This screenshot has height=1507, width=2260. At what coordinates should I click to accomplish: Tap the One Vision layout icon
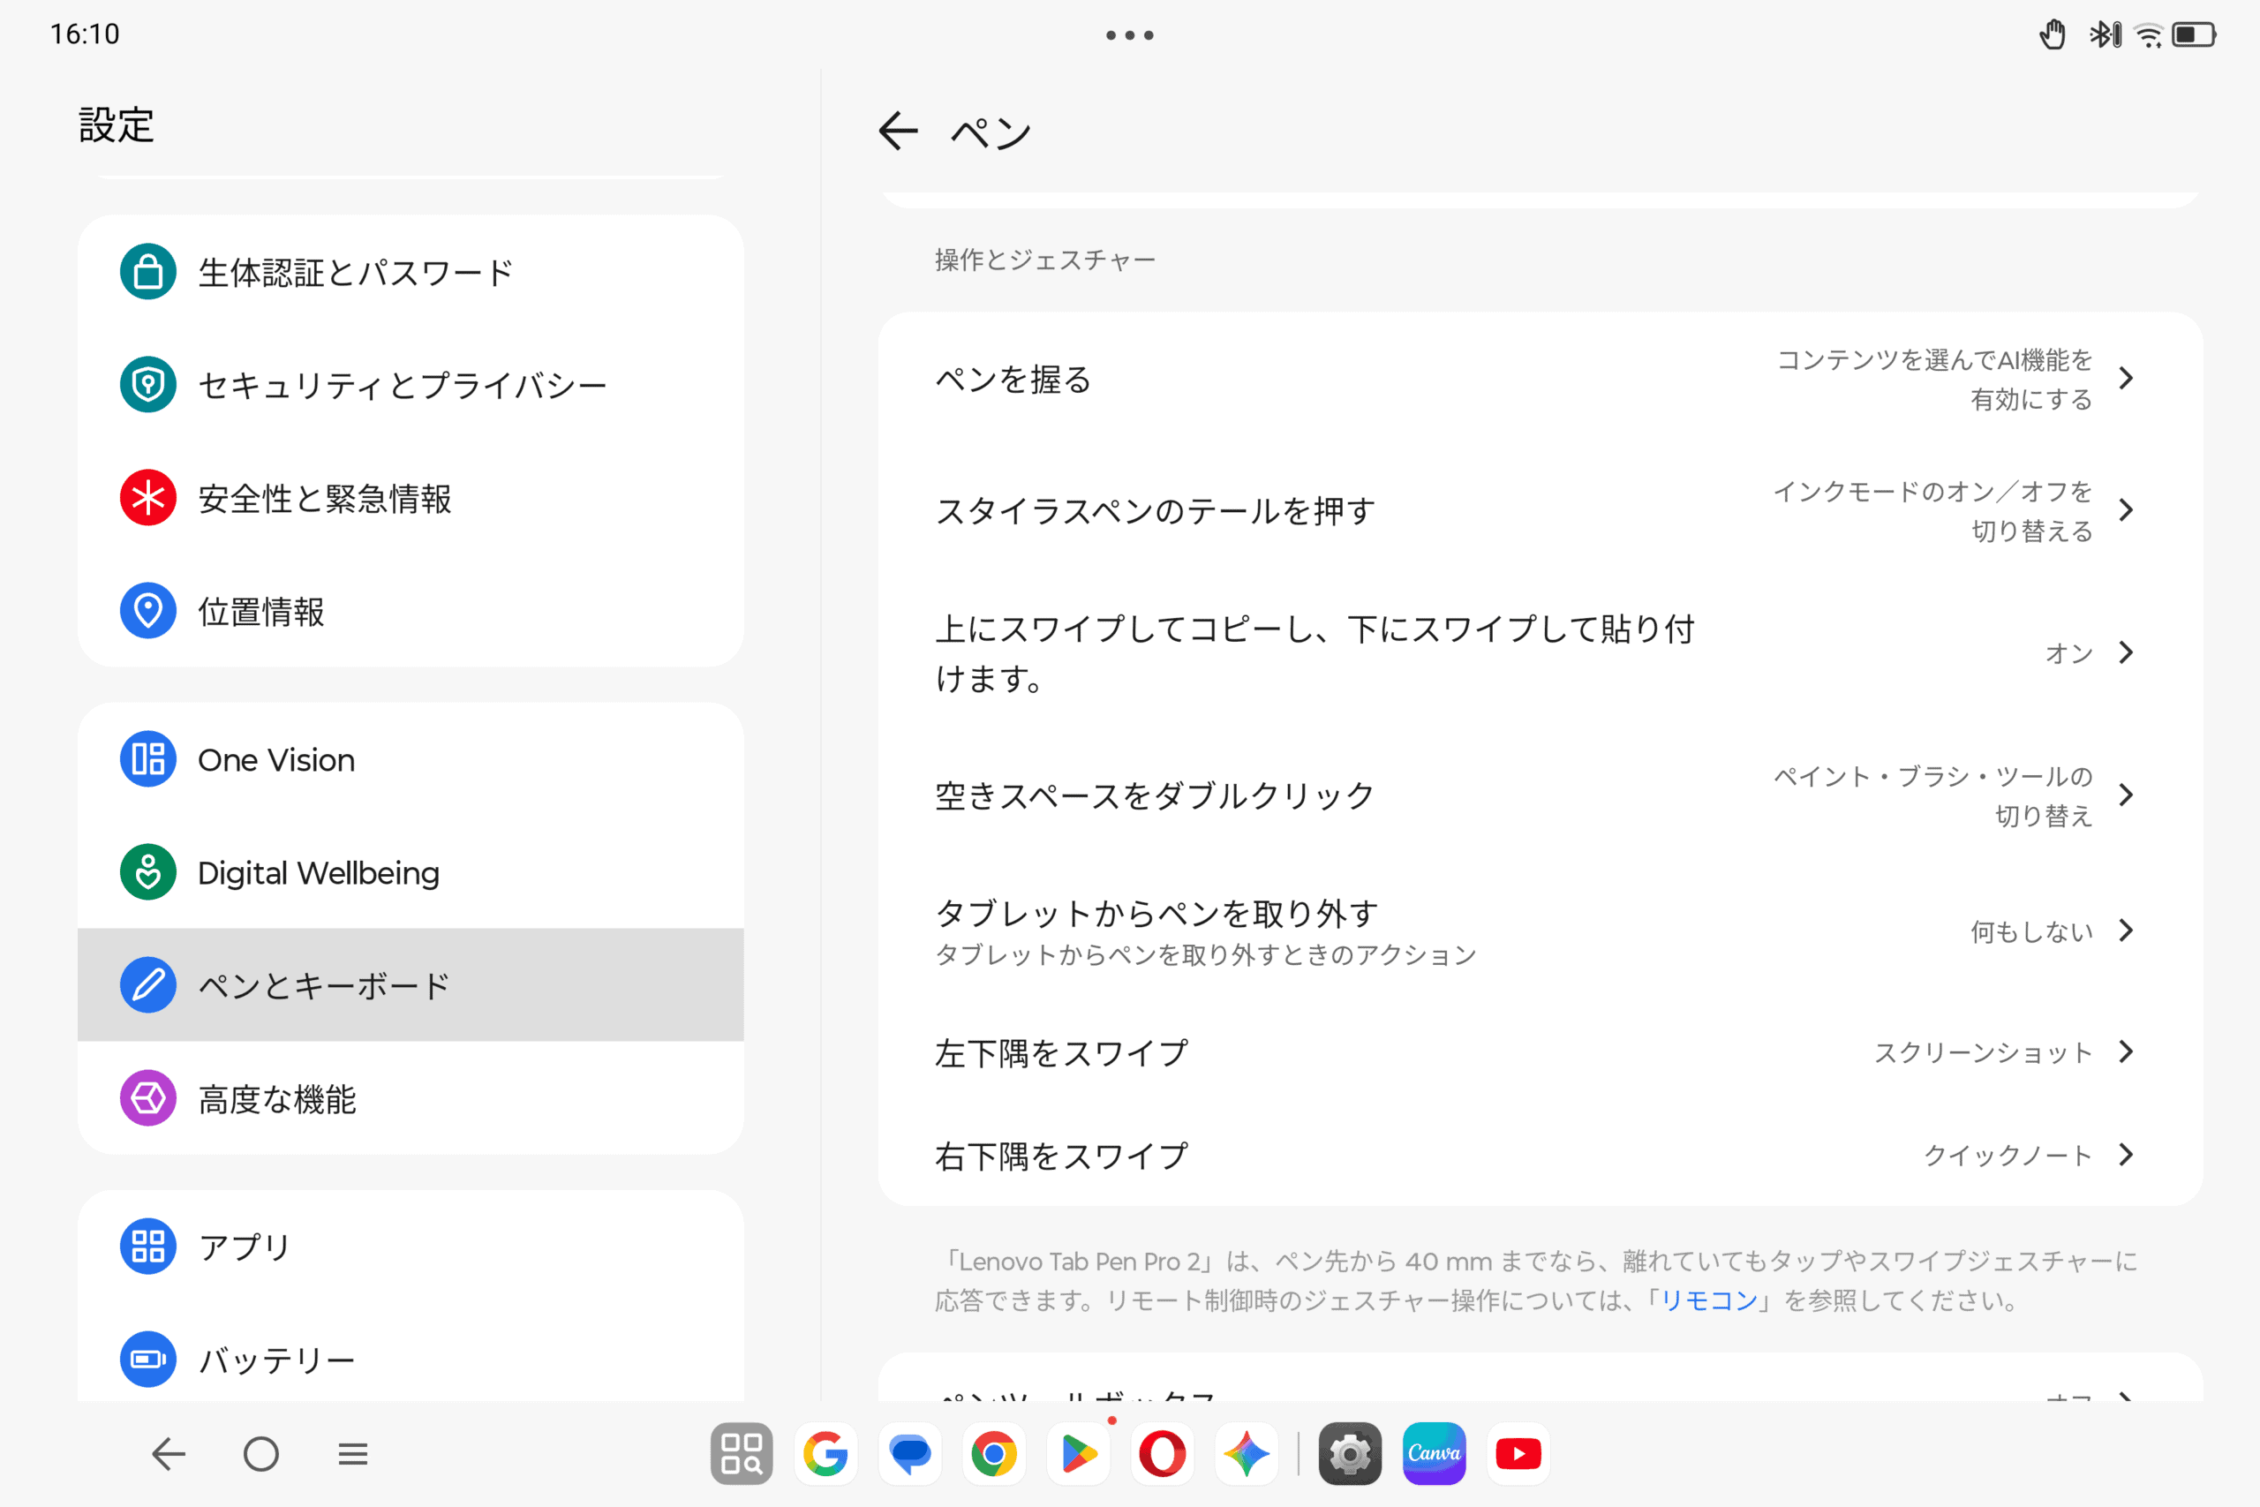pyautogui.click(x=148, y=759)
